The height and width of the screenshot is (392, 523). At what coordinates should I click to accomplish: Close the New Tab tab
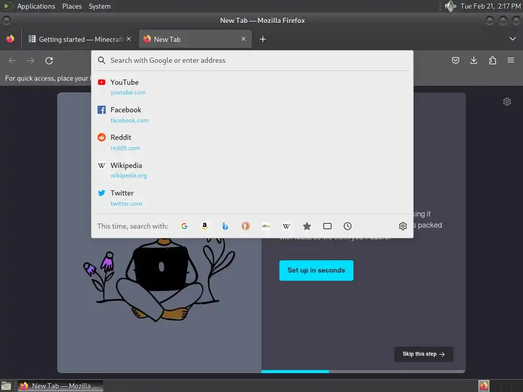pos(244,39)
